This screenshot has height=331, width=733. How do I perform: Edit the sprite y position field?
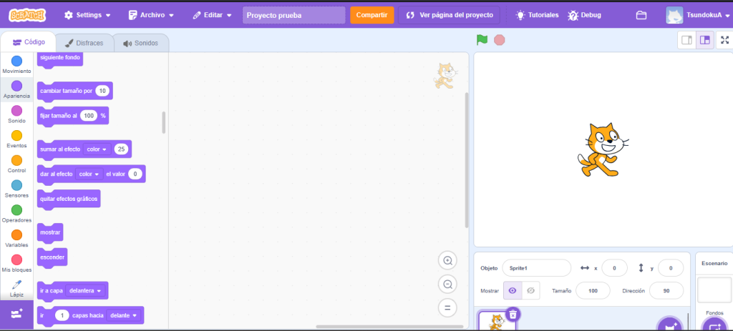point(670,268)
